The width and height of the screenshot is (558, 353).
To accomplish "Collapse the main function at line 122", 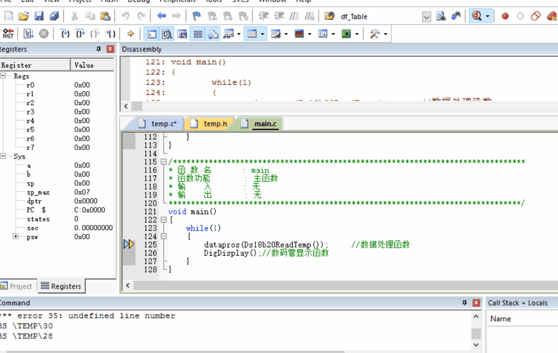I will [x=163, y=219].
